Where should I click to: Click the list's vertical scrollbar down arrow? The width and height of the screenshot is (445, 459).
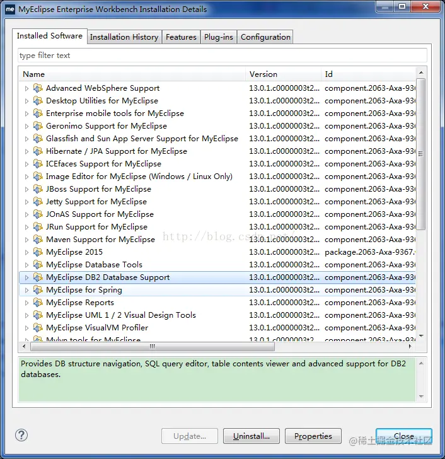[421, 336]
